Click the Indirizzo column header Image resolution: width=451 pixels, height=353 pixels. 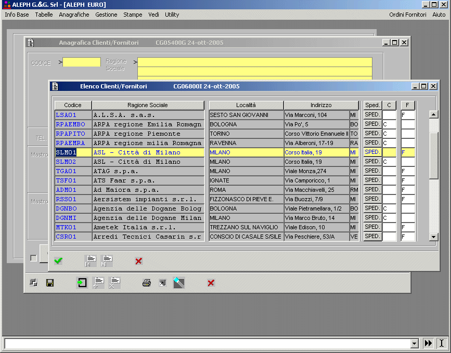click(x=321, y=105)
